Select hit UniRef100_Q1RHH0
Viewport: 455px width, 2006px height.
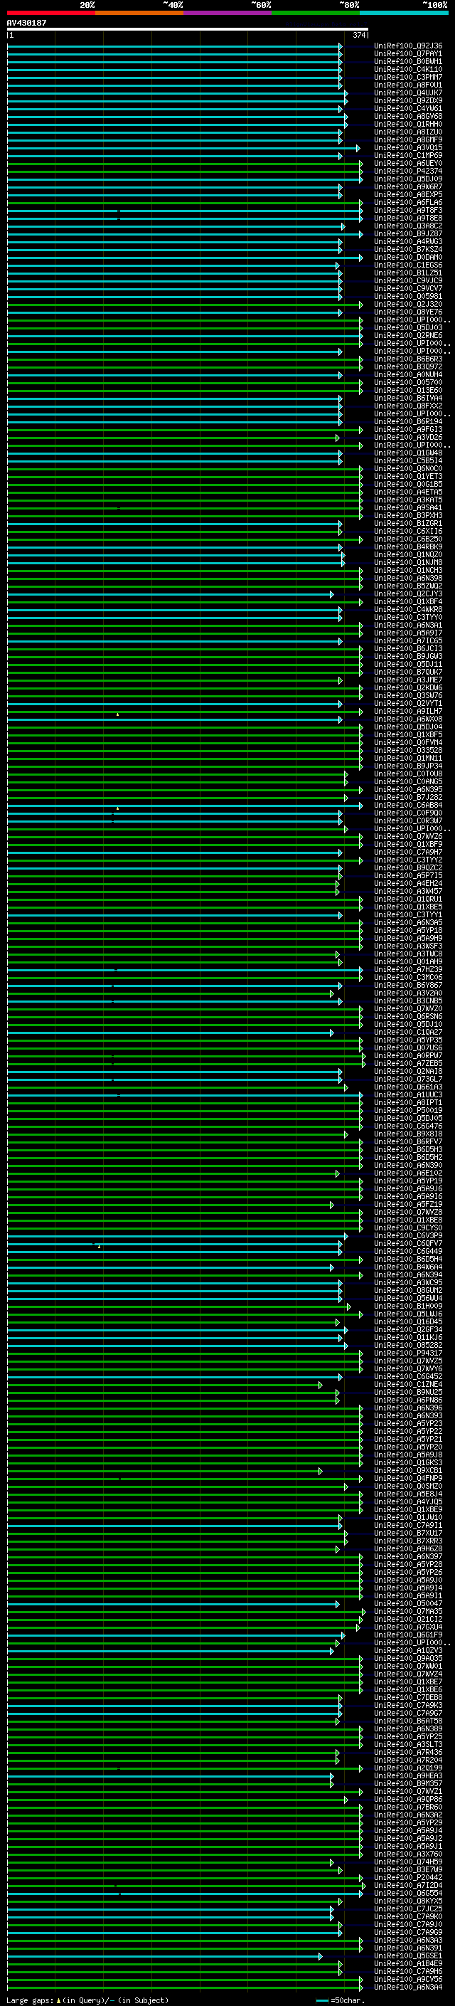(408, 124)
